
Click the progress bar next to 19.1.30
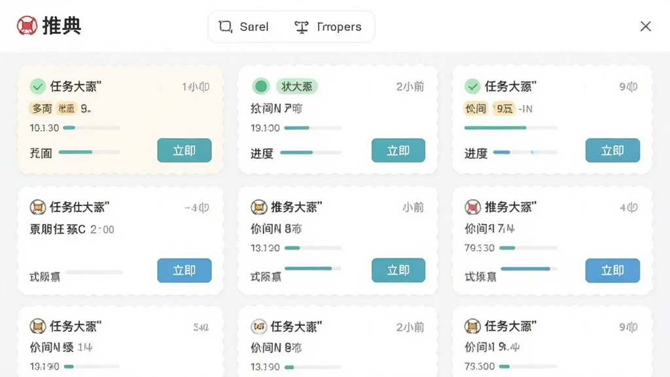[x=313, y=128]
